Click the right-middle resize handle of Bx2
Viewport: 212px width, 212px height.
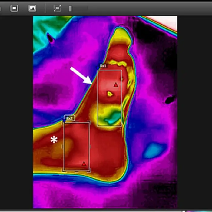[90, 147]
